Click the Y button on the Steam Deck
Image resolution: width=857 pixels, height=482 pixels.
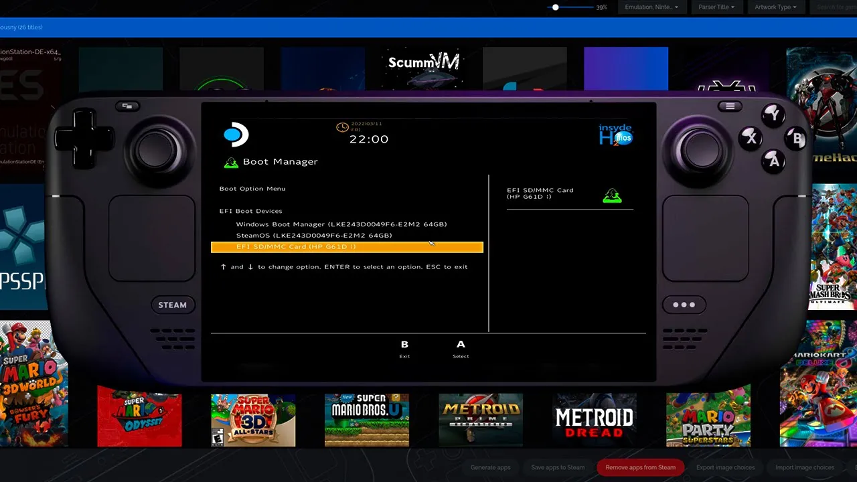coord(774,114)
